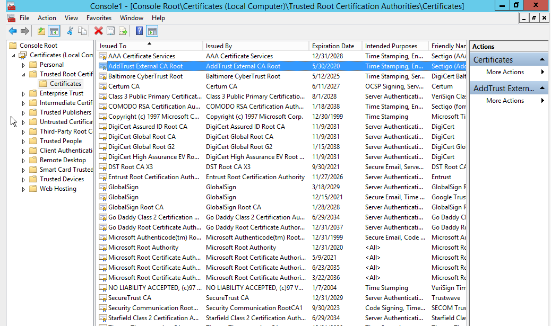The width and height of the screenshot is (551, 326).
Task: Sort by the Issued To column header
Action: [150, 46]
